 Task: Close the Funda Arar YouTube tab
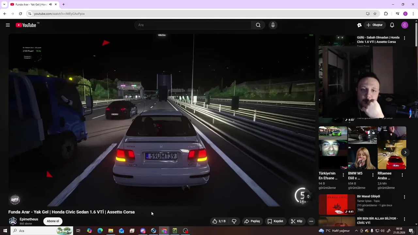(x=56, y=5)
